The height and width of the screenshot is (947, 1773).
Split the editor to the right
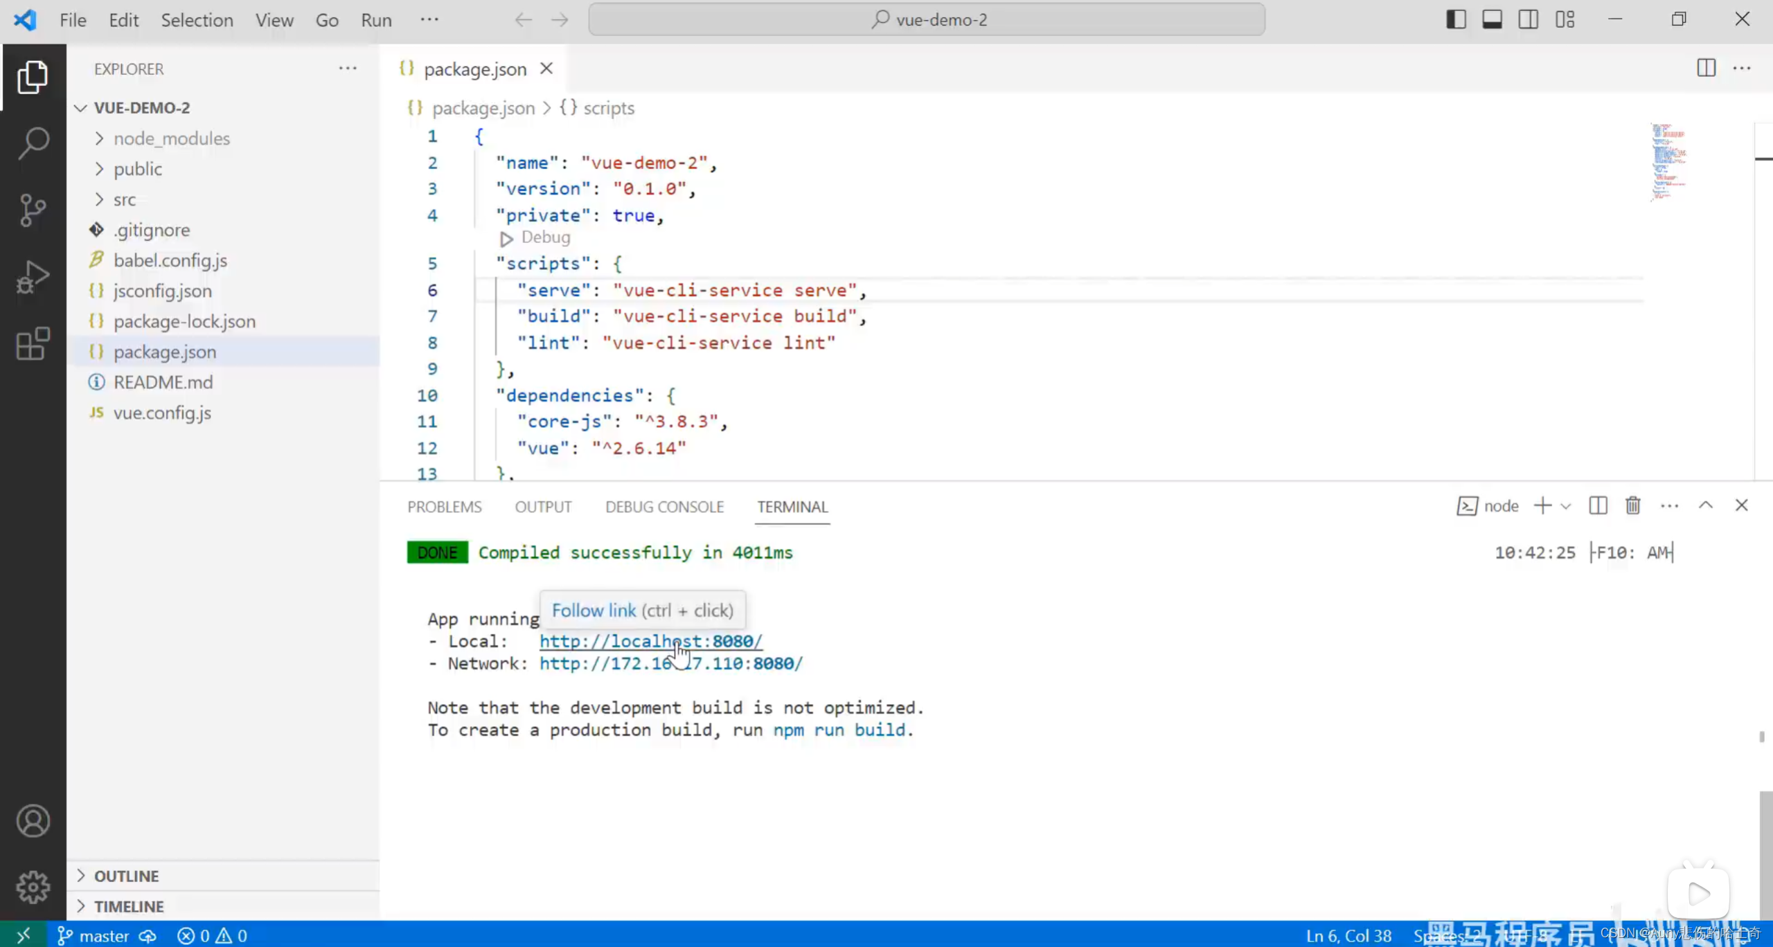tap(1706, 68)
